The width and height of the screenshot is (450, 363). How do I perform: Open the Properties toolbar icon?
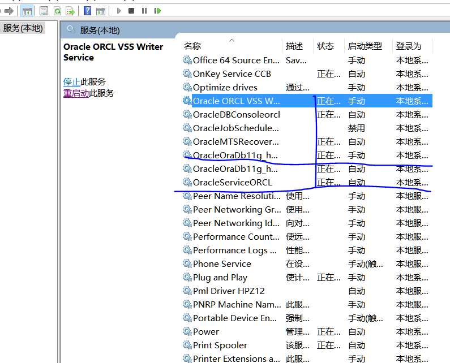point(44,11)
